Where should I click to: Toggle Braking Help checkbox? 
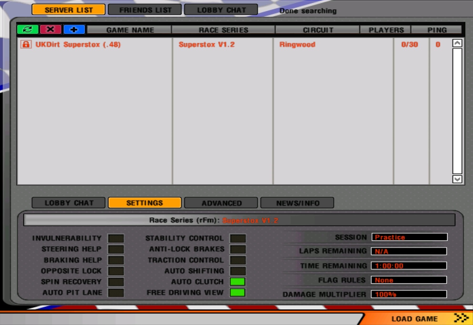[116, 260]
